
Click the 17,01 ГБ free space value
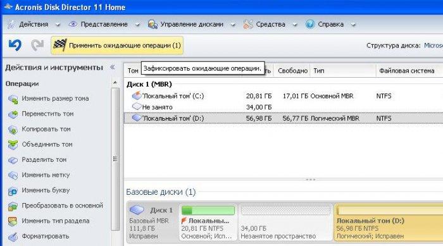[296, 96]
